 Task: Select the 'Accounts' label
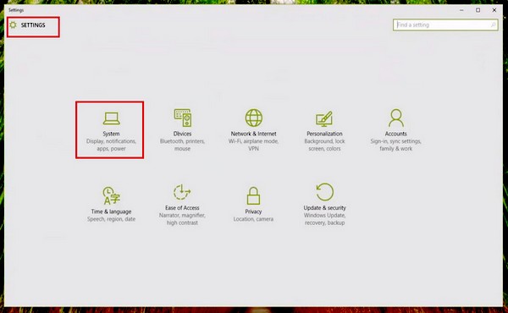coord(396,134)
